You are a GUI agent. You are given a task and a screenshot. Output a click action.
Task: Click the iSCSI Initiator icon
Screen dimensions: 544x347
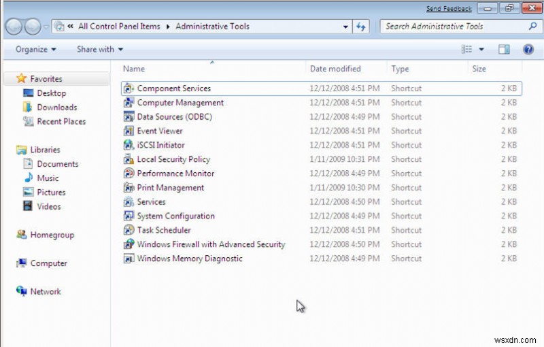(129, 145)
